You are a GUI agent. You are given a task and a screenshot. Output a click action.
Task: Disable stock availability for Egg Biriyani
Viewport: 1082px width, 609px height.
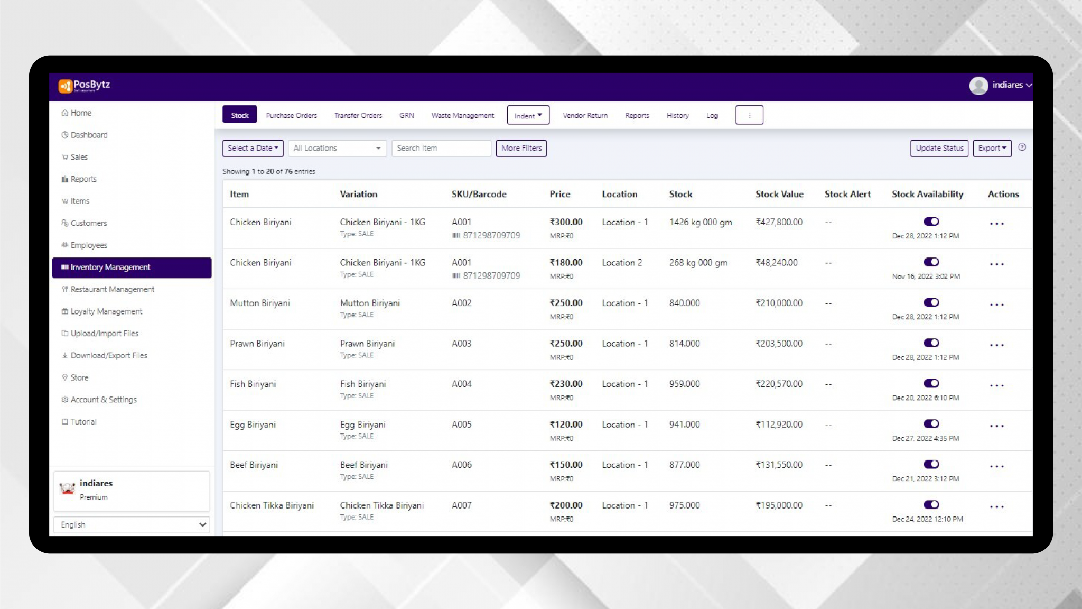click(x=931, y=423)
